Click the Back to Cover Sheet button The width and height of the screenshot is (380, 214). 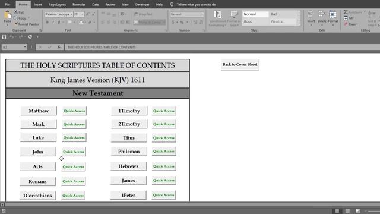240,64
